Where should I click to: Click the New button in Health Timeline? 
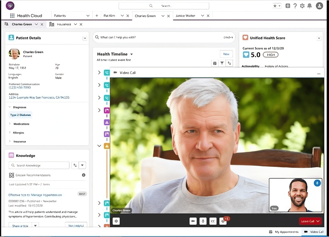point(226,54)
